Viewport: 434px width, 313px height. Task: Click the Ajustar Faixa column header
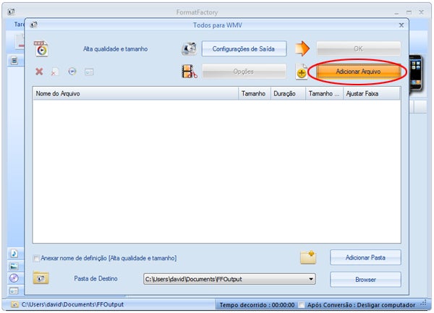coord(372,93)
